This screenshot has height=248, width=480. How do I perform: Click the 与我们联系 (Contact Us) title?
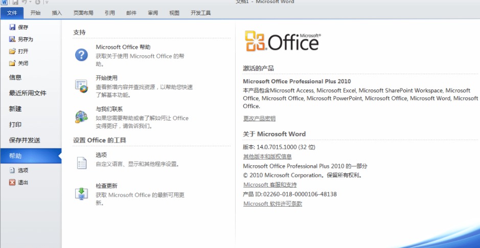click(x=109, y=109)
